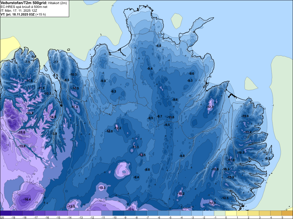Viewport: 293px width, 219px height.
Task: Click the -15.2 temperature value
Action: (181, 194)
